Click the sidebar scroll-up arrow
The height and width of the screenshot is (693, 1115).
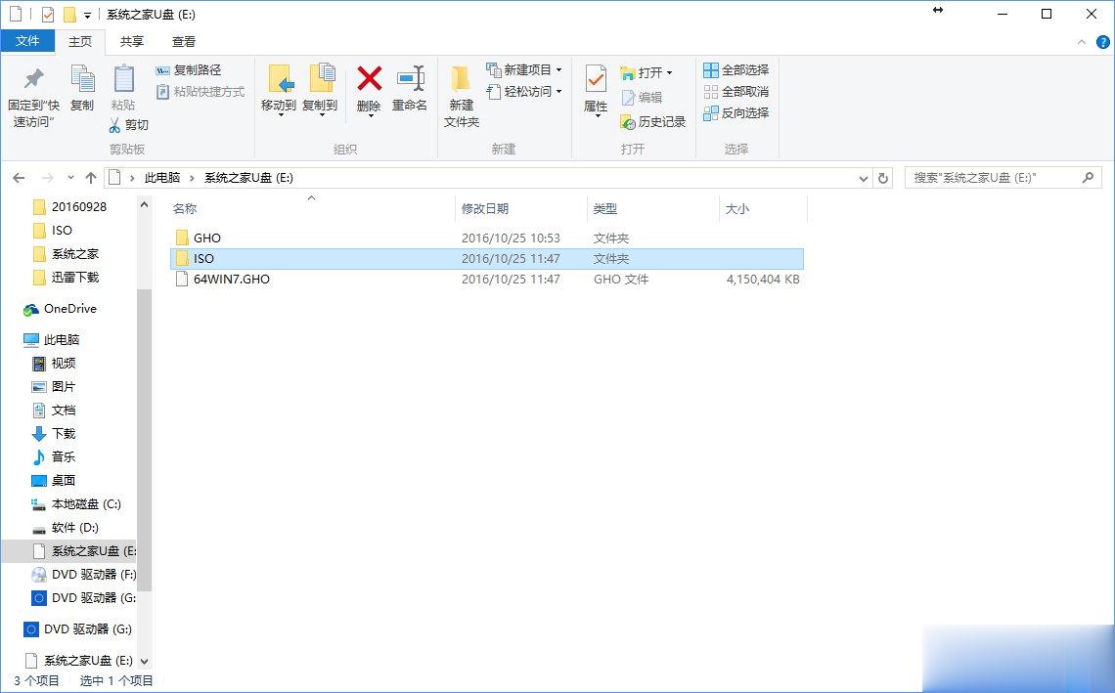point(145,204)
